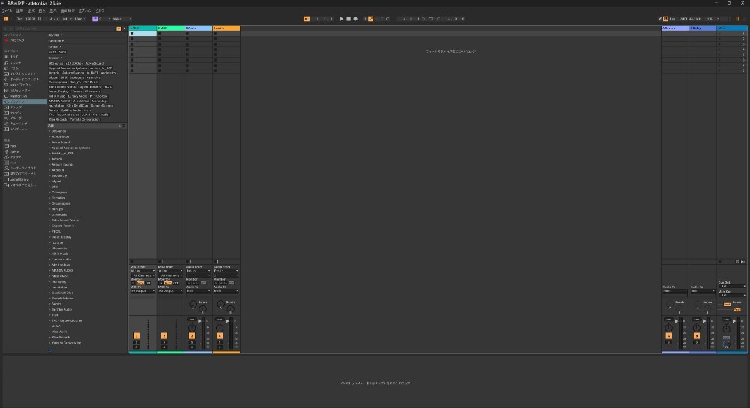Toggle track 1 activator button
The image size is (750, 408).
[x=136, y=336]
